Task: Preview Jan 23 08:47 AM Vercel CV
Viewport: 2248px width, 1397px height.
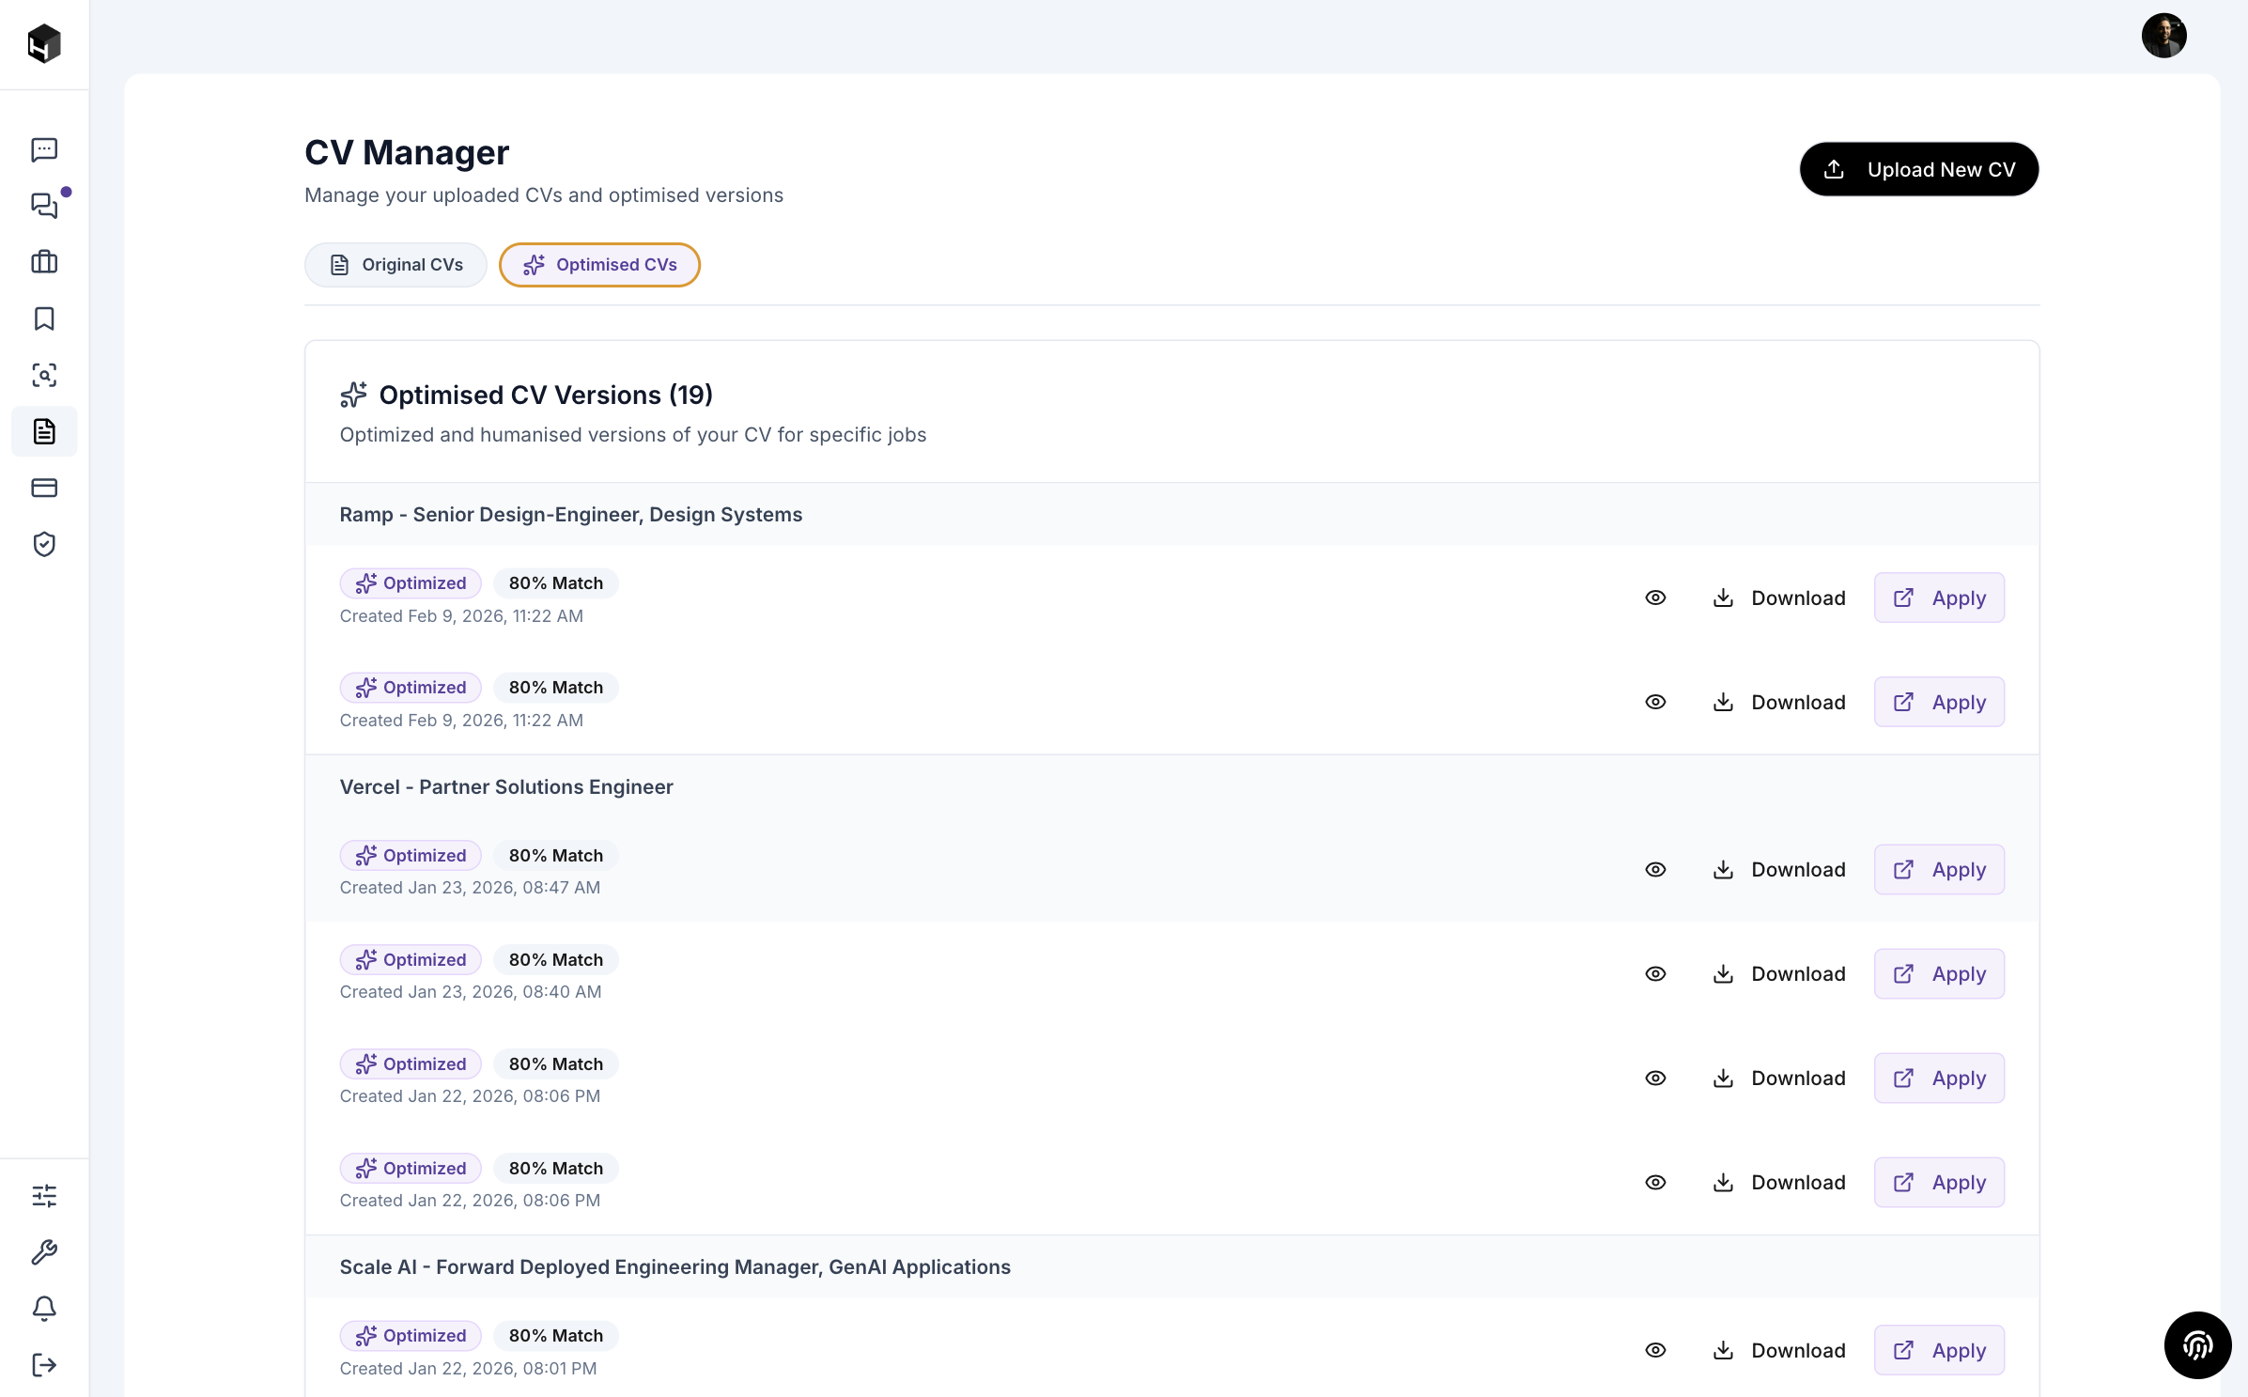Action: click(1655, 870)
